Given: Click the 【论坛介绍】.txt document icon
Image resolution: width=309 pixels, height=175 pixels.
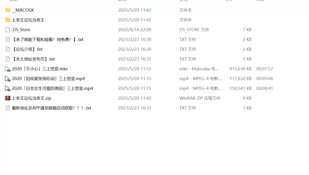Looking at the screenshot, I should coord(7,49).
